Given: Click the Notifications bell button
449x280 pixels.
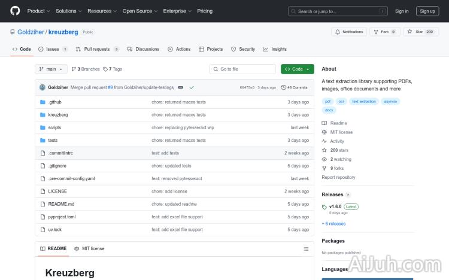Looking at the screenshot, I should click(x=348, y=32).
